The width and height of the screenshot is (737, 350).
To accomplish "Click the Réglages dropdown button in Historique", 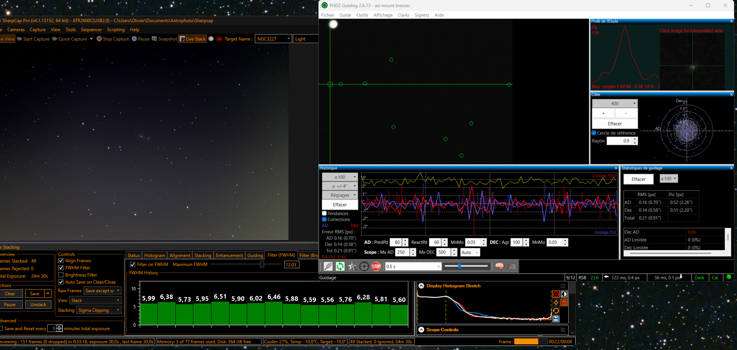I will pyautogui.click(x=340, y=195).
